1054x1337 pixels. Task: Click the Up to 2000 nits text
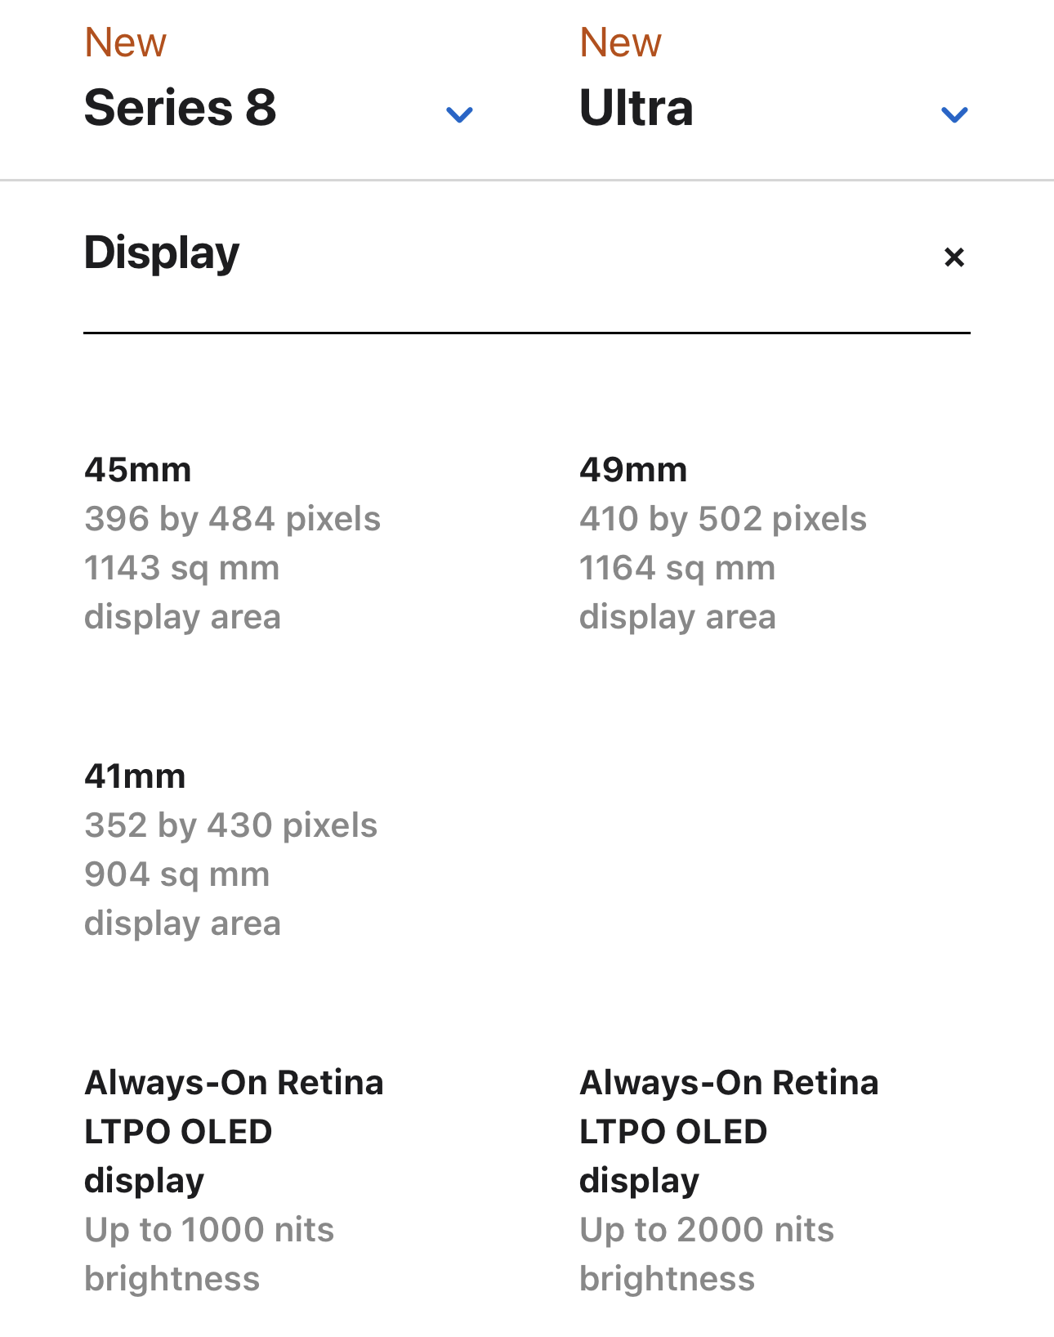coord(707,1230)
